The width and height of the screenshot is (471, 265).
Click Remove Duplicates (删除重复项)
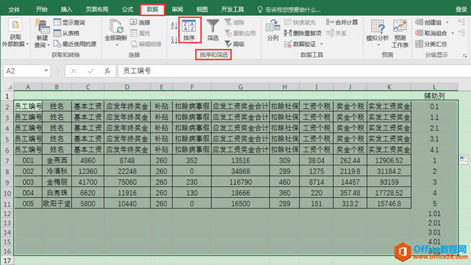pos(303,33)
